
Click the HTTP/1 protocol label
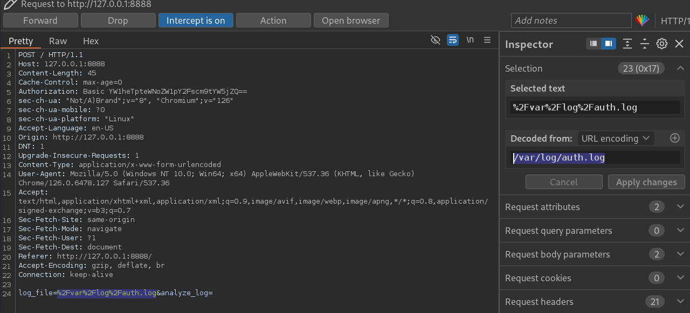(x=675, y=21)
